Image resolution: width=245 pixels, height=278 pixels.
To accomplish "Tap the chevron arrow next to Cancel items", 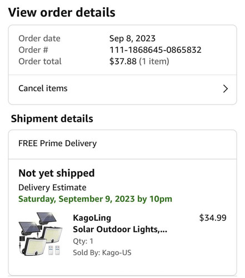I will [x=225, y=89].
